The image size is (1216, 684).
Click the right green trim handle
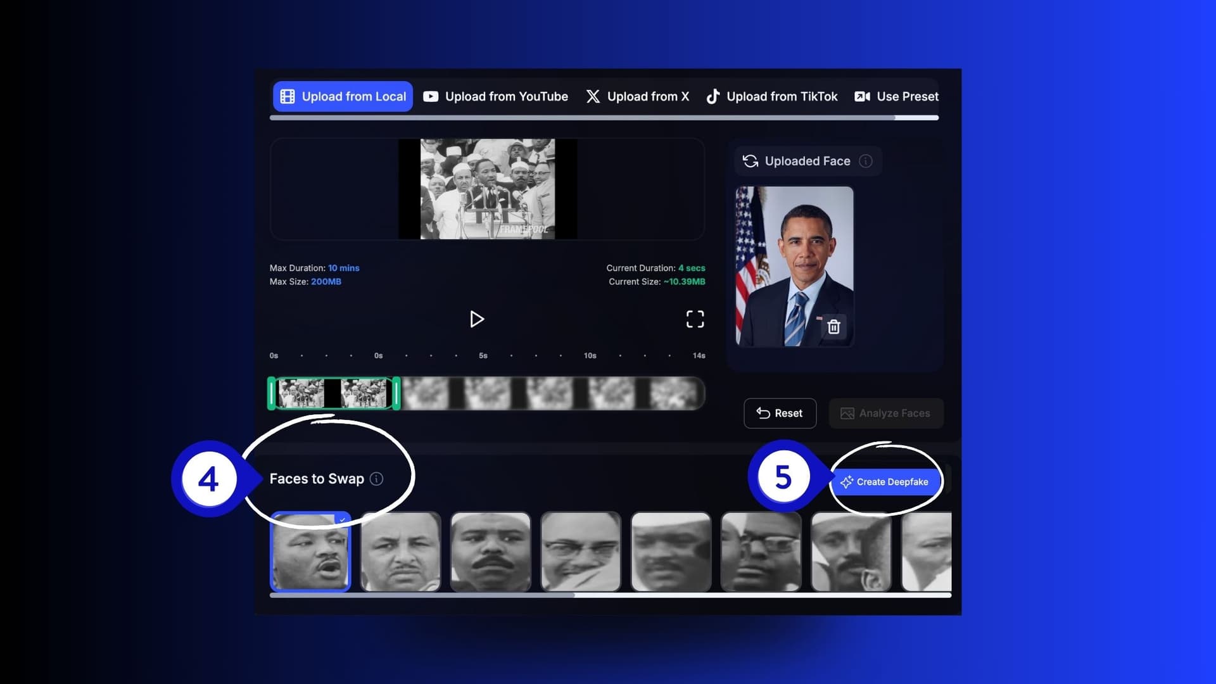point(396,393)
